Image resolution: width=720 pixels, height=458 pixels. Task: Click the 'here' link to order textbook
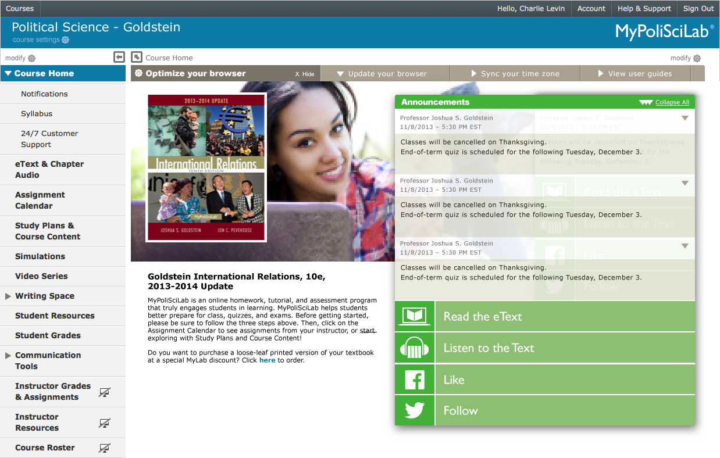point(268,360)
